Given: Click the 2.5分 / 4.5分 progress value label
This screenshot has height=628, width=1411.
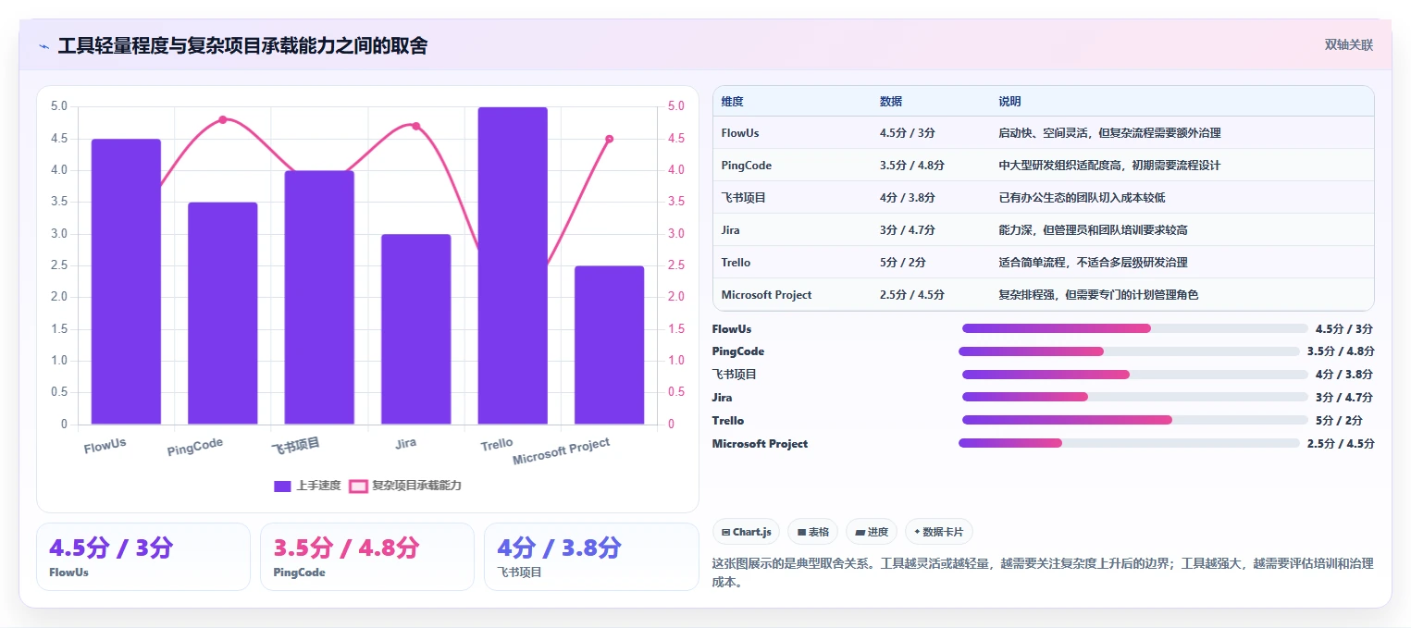Looking at the screenshot, I should tap(1341, 443).
